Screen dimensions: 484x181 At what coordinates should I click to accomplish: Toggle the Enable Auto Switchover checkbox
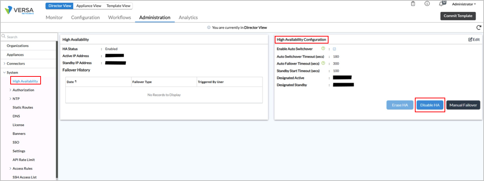point(334,49)
